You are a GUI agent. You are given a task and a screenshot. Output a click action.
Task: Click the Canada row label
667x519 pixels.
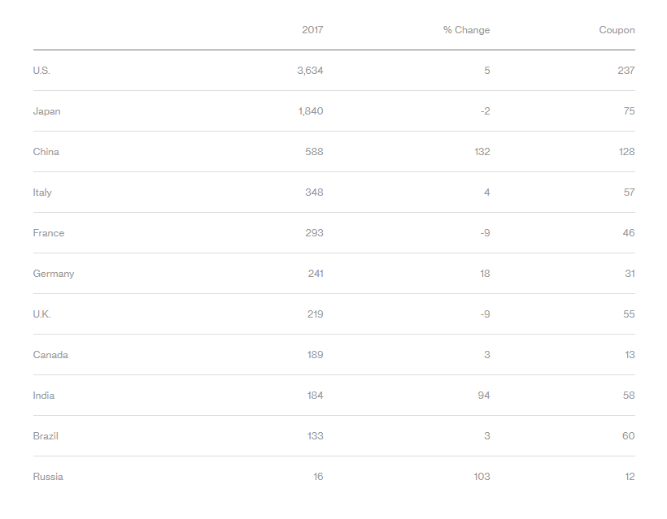point(50,355)
